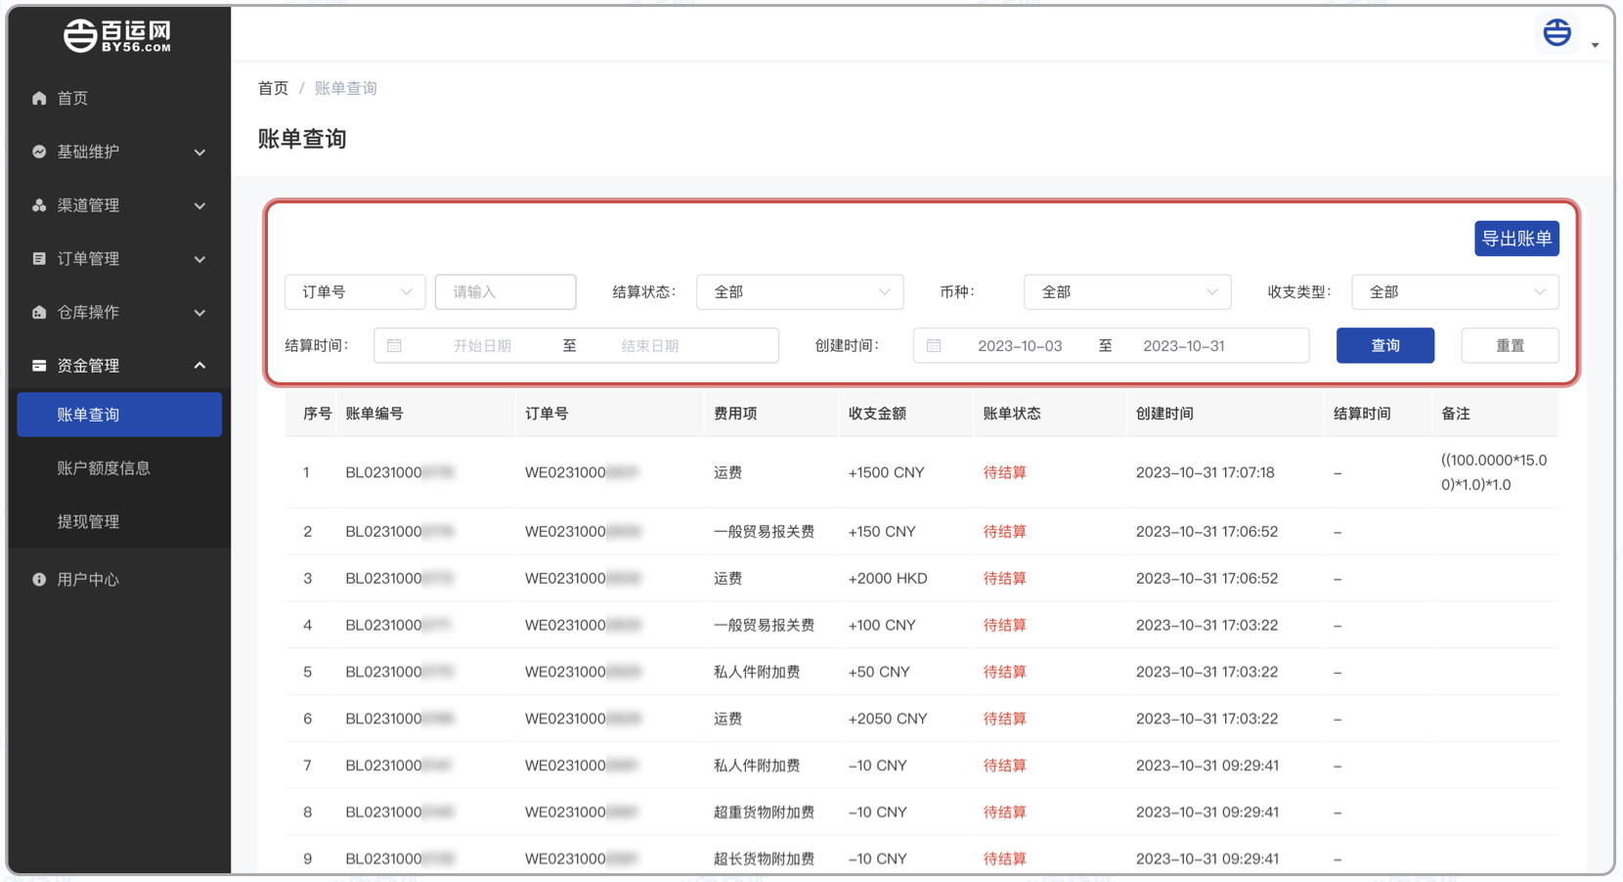Click the 基础维护 maintenance icon
The image size is (1623, 882).
tap(38, 152)
